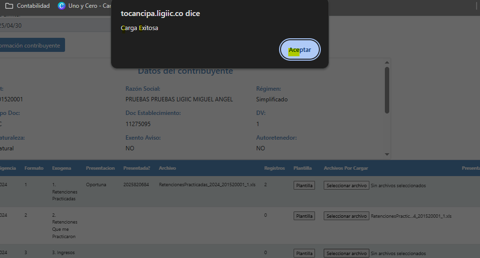
Task: Click the tocancipa.ligiic.co dice dialog title
Action: (x=161, y=14)
